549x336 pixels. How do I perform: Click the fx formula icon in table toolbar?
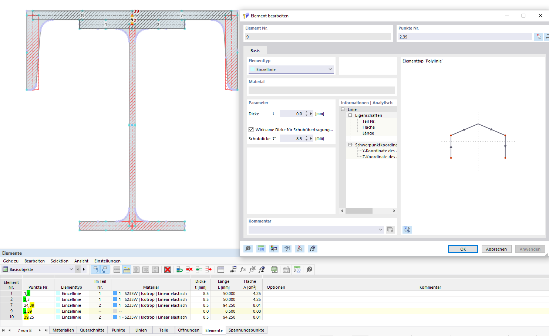243,269
